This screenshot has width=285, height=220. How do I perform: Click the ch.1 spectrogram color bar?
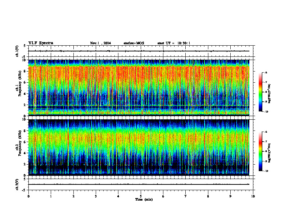coord(261,92)
